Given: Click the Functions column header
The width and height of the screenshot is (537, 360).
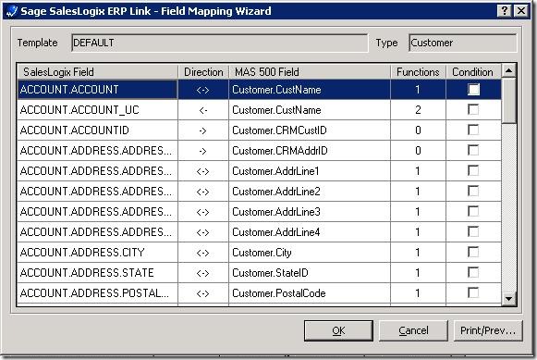Looking at the screenshot, I should (x=418, y=71).
